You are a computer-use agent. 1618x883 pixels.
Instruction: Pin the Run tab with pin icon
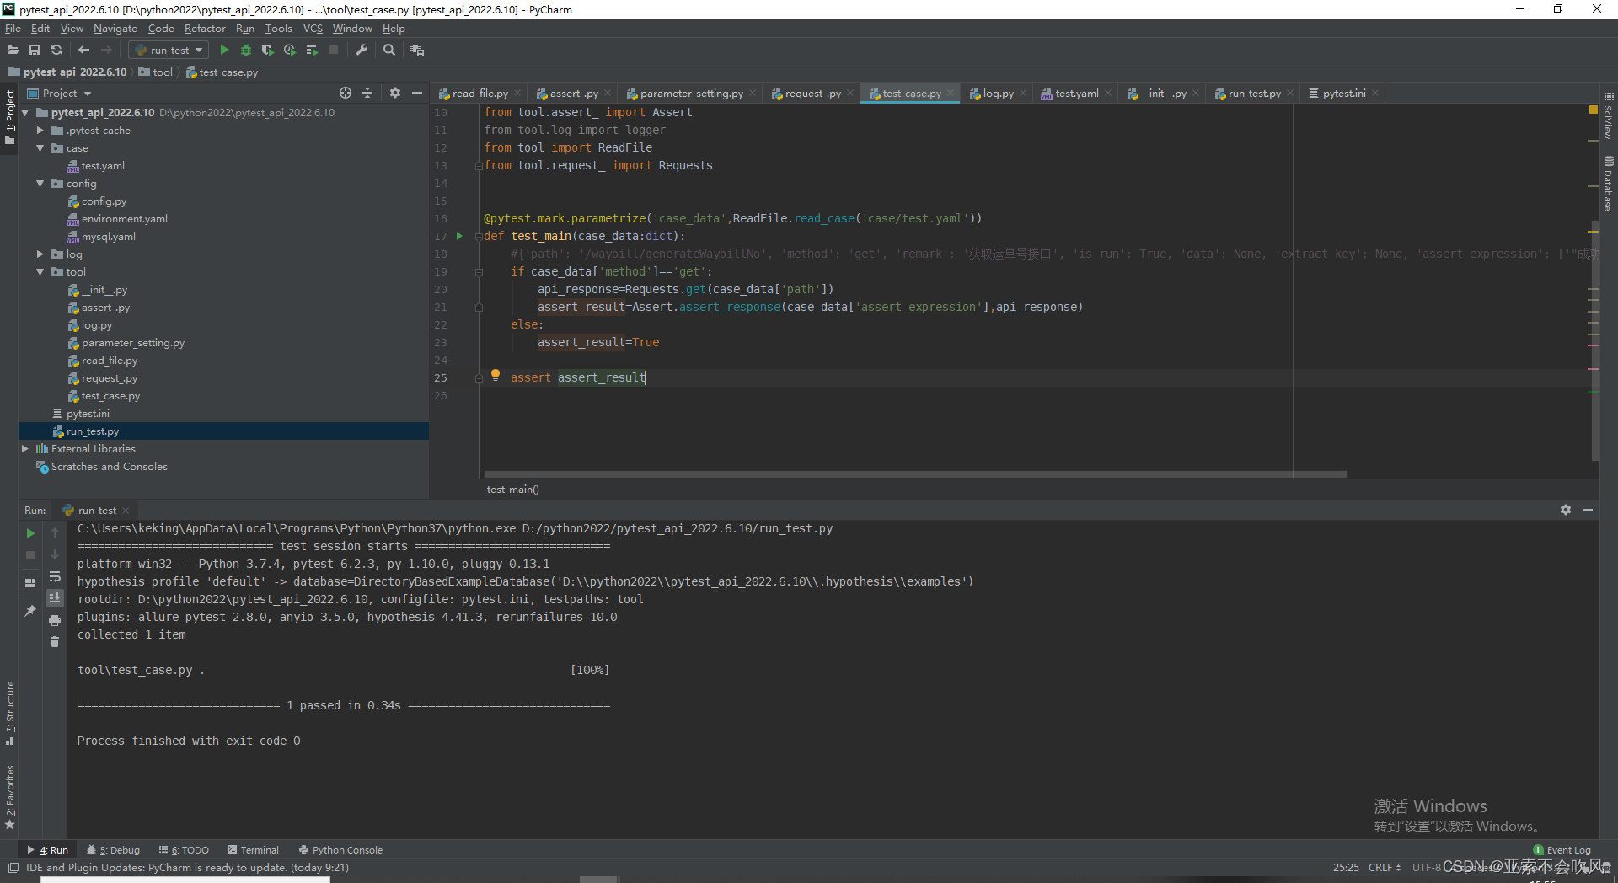(30, 610)
